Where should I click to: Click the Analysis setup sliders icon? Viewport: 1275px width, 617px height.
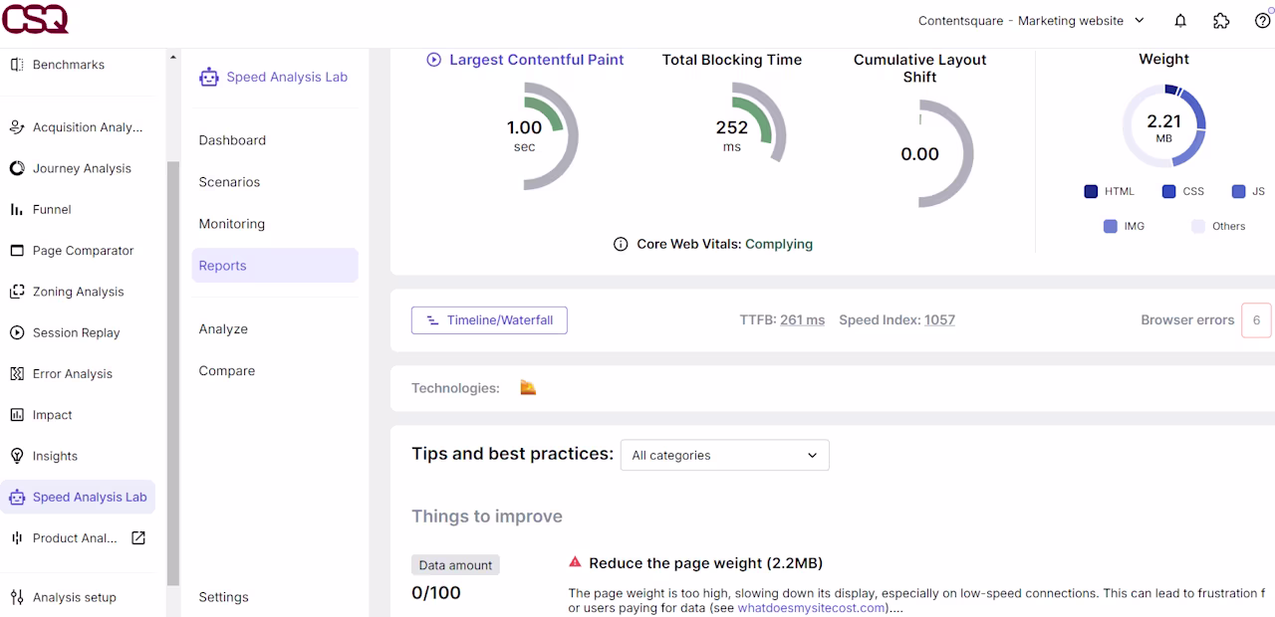[17, 597]
